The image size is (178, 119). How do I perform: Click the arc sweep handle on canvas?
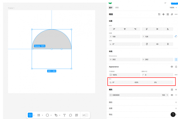[32, 49]
